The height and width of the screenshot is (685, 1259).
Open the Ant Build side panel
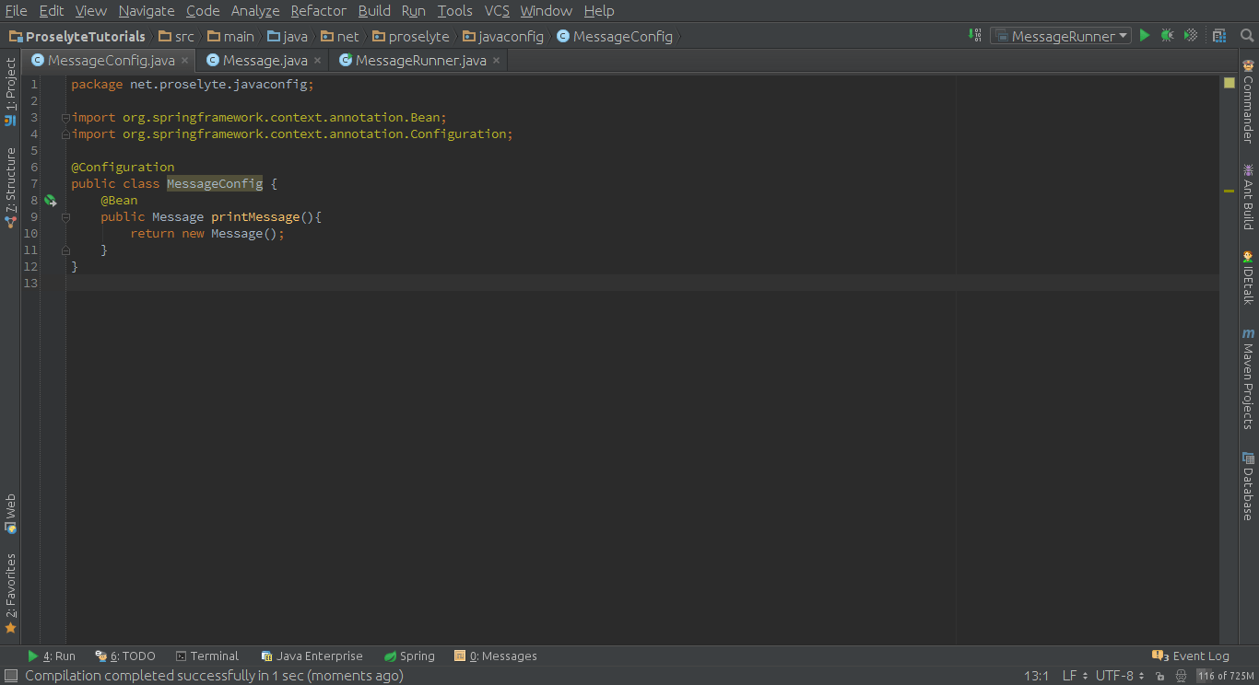(x=1248, y=197)
